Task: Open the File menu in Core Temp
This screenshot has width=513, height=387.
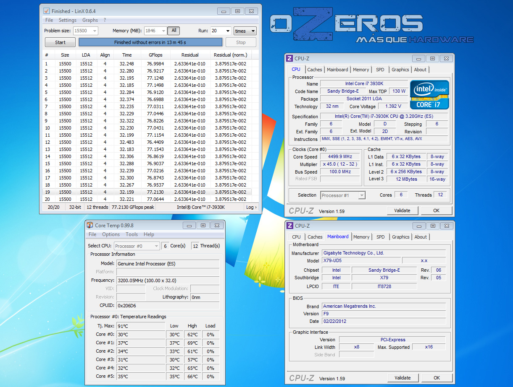Action: pyautogui.click(x=92, y=234)
